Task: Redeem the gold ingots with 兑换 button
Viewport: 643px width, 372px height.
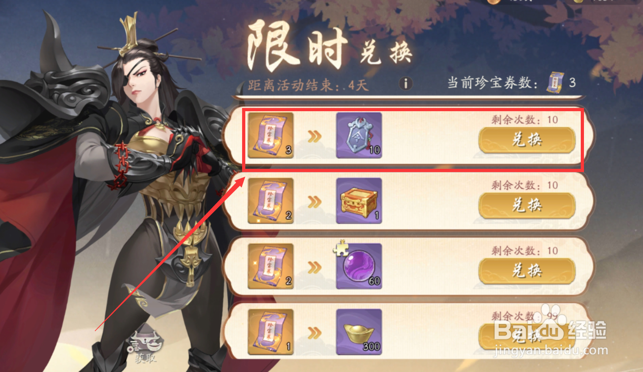Action: [527, 336]
